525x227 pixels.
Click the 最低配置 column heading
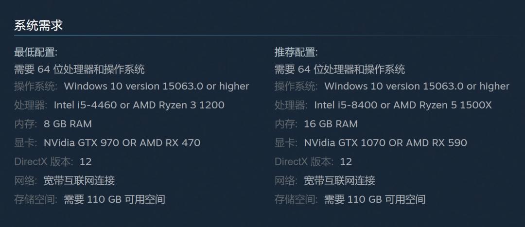point(35,52)
